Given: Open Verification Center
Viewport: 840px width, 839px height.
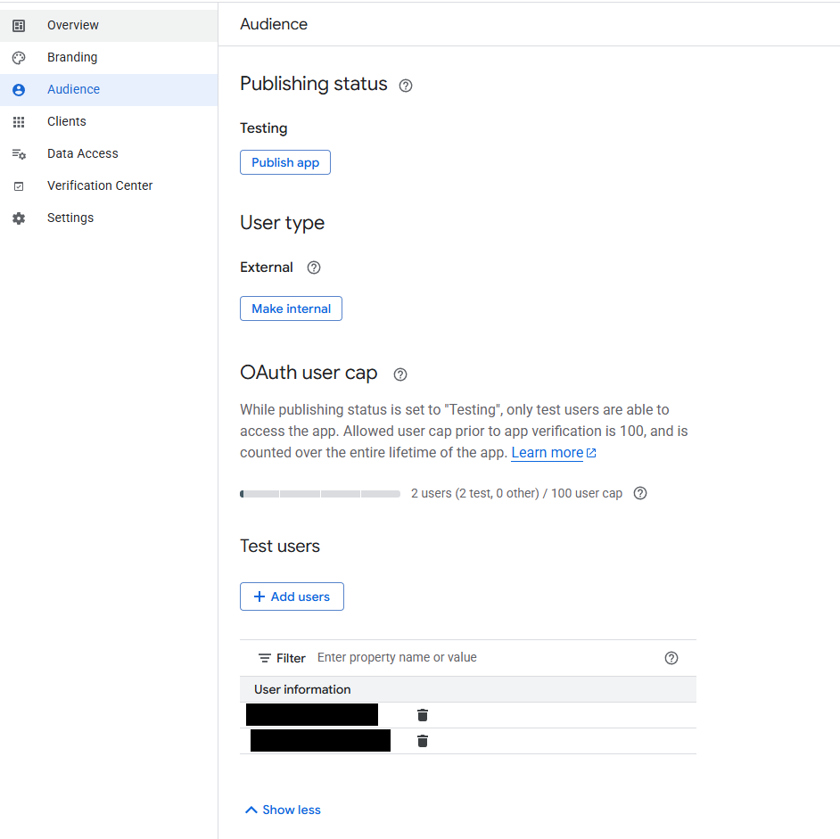Looking at the screenshot, I should pyautogui.click(x=109, y=186).
